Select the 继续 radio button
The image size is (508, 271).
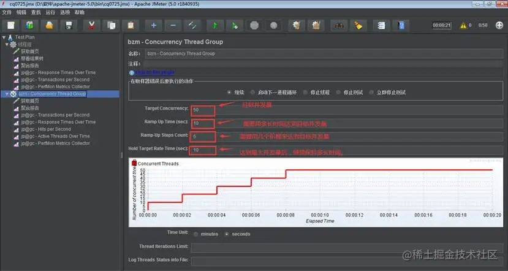click(229, 93)
